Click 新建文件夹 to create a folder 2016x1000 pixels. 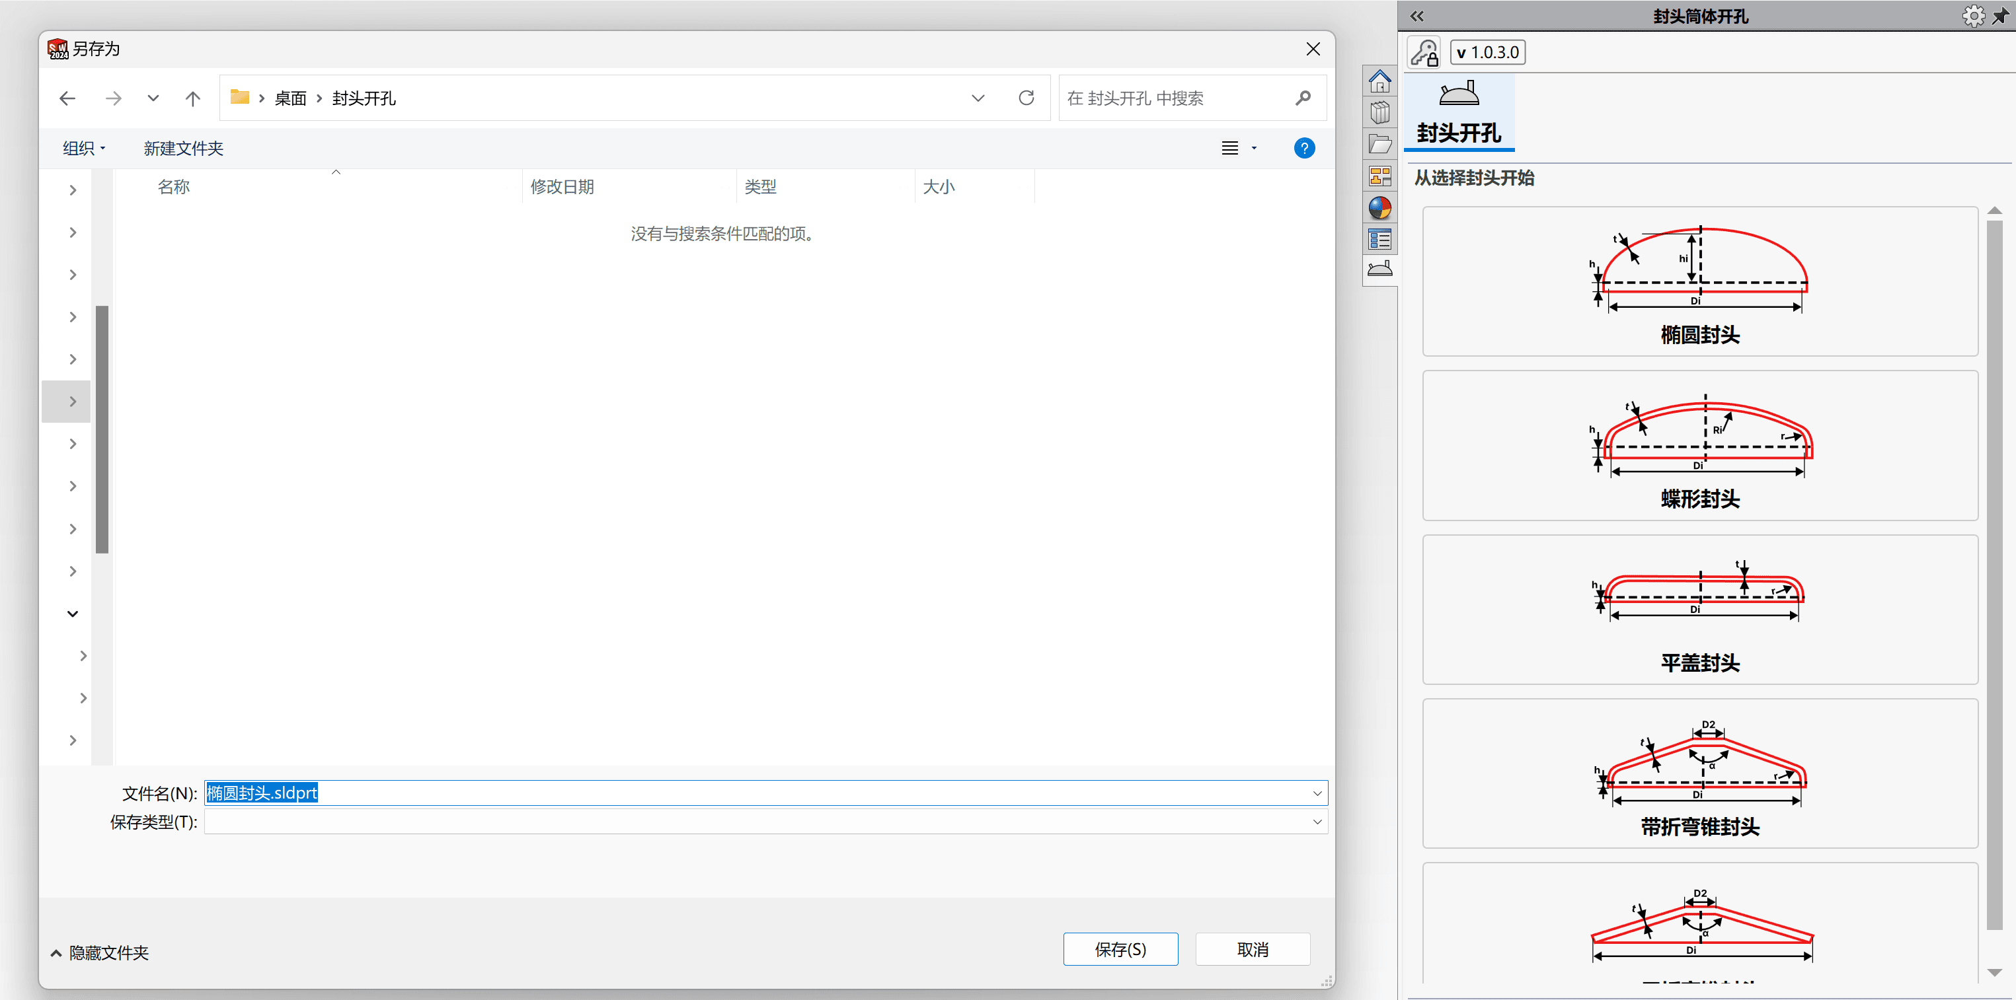click(183, 149)
